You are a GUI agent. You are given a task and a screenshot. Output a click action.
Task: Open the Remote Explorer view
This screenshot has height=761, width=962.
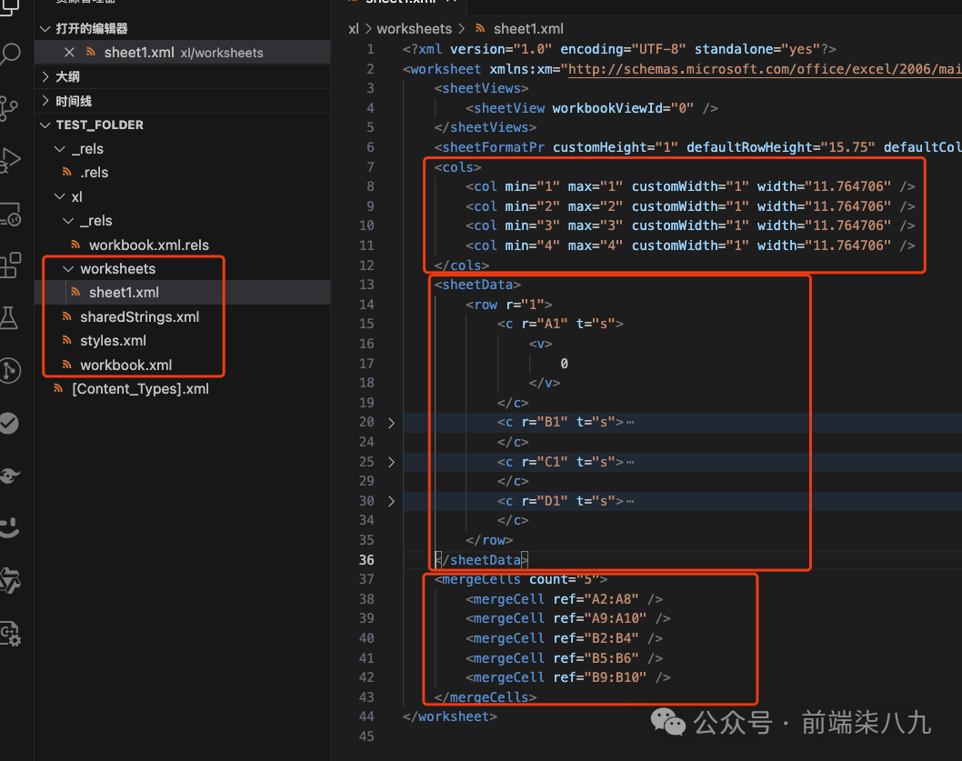pyautogui.click(x=8, y=215)
